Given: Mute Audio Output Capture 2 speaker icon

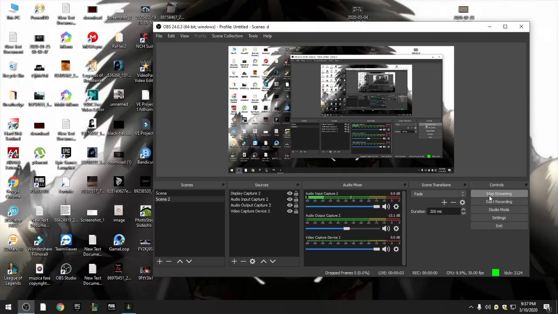Looking at the screenshot, I should 386,229.
